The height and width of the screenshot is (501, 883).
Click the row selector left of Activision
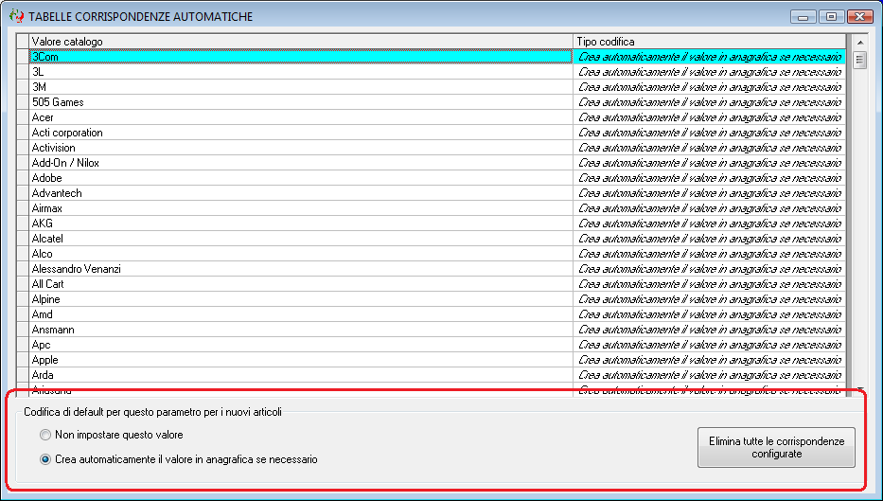click(23, 148)
